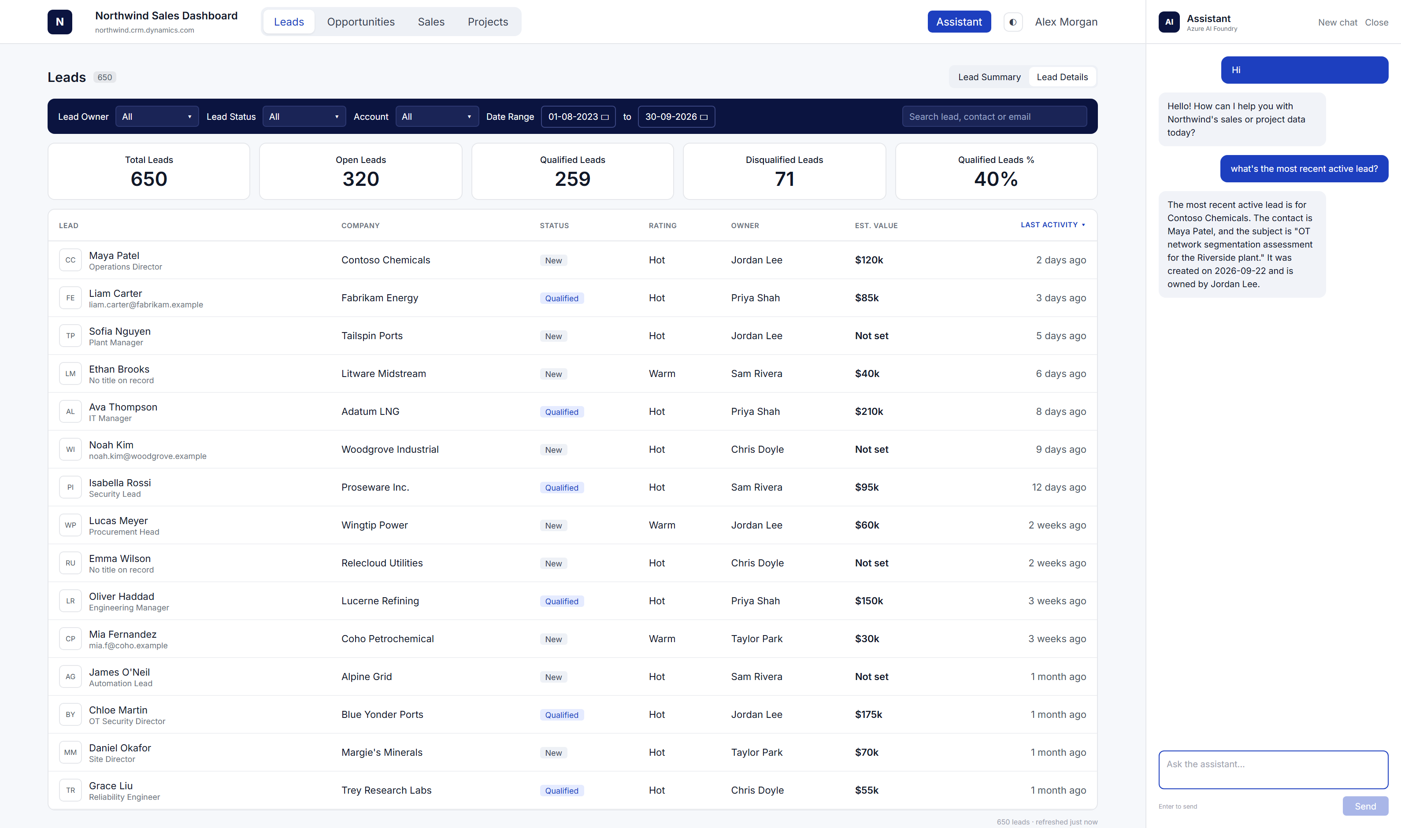Click the Ask the assistant text box
The image size is (1401, 828).
(x=1273, y=770)
